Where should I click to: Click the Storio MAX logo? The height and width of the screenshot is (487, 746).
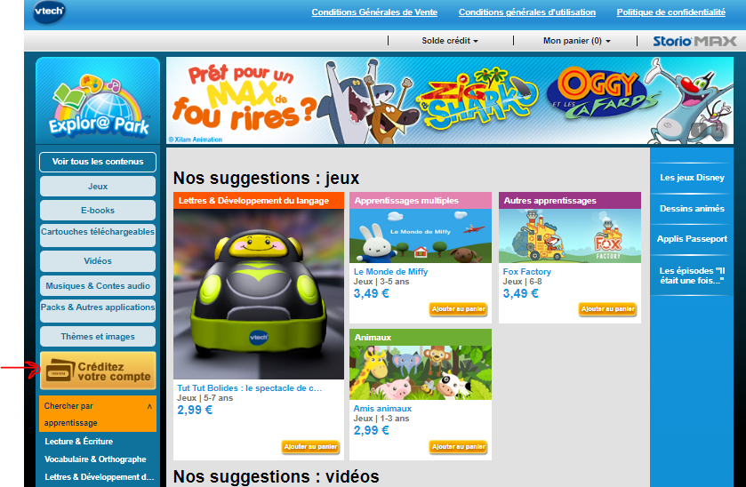click(x=694, y=42)
